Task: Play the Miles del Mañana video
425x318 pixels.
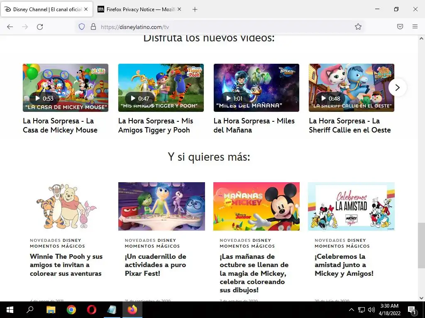Action: pyautogui.click(x=256, y=88)
